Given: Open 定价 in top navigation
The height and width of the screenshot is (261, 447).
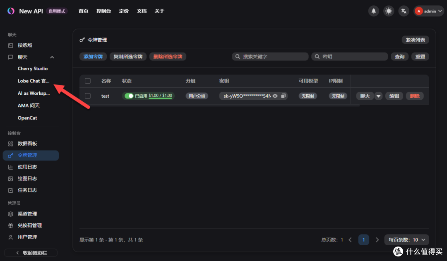Looking at the screenshot, I should (124, 11).
